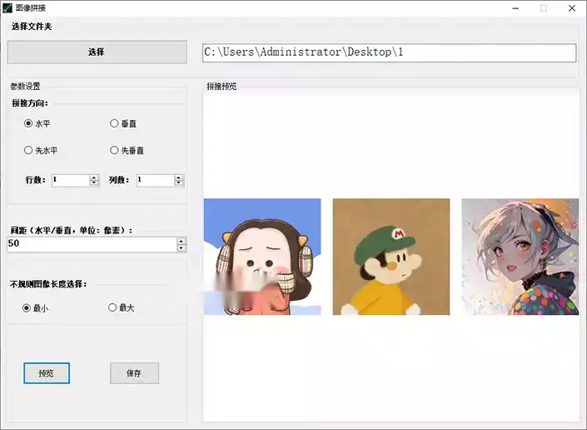The height and width of the screenshot is (430, 587).
Task: Select 最大 for irregular image length
Action: [112, 307]
